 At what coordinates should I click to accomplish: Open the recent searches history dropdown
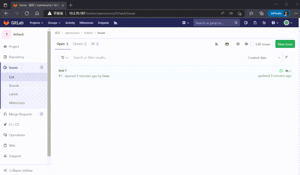point(65,58)
